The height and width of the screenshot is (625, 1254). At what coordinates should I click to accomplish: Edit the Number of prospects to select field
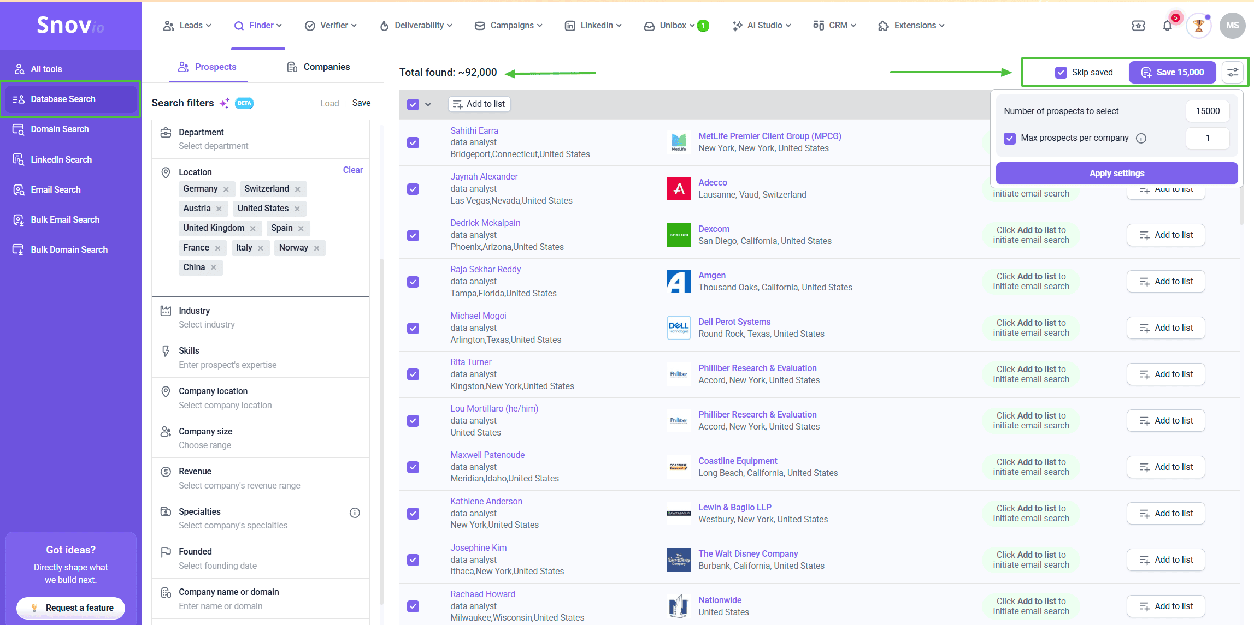tap(1208, 111)
